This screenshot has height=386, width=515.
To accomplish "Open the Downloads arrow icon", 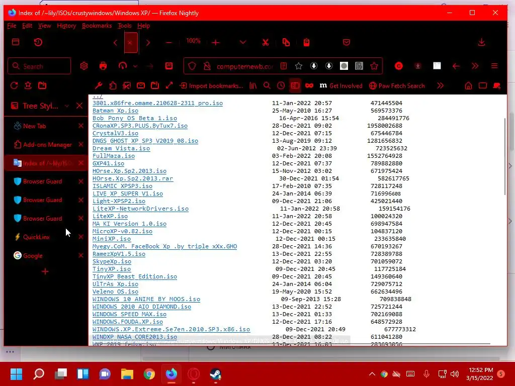I will click(x=481, y=42).
